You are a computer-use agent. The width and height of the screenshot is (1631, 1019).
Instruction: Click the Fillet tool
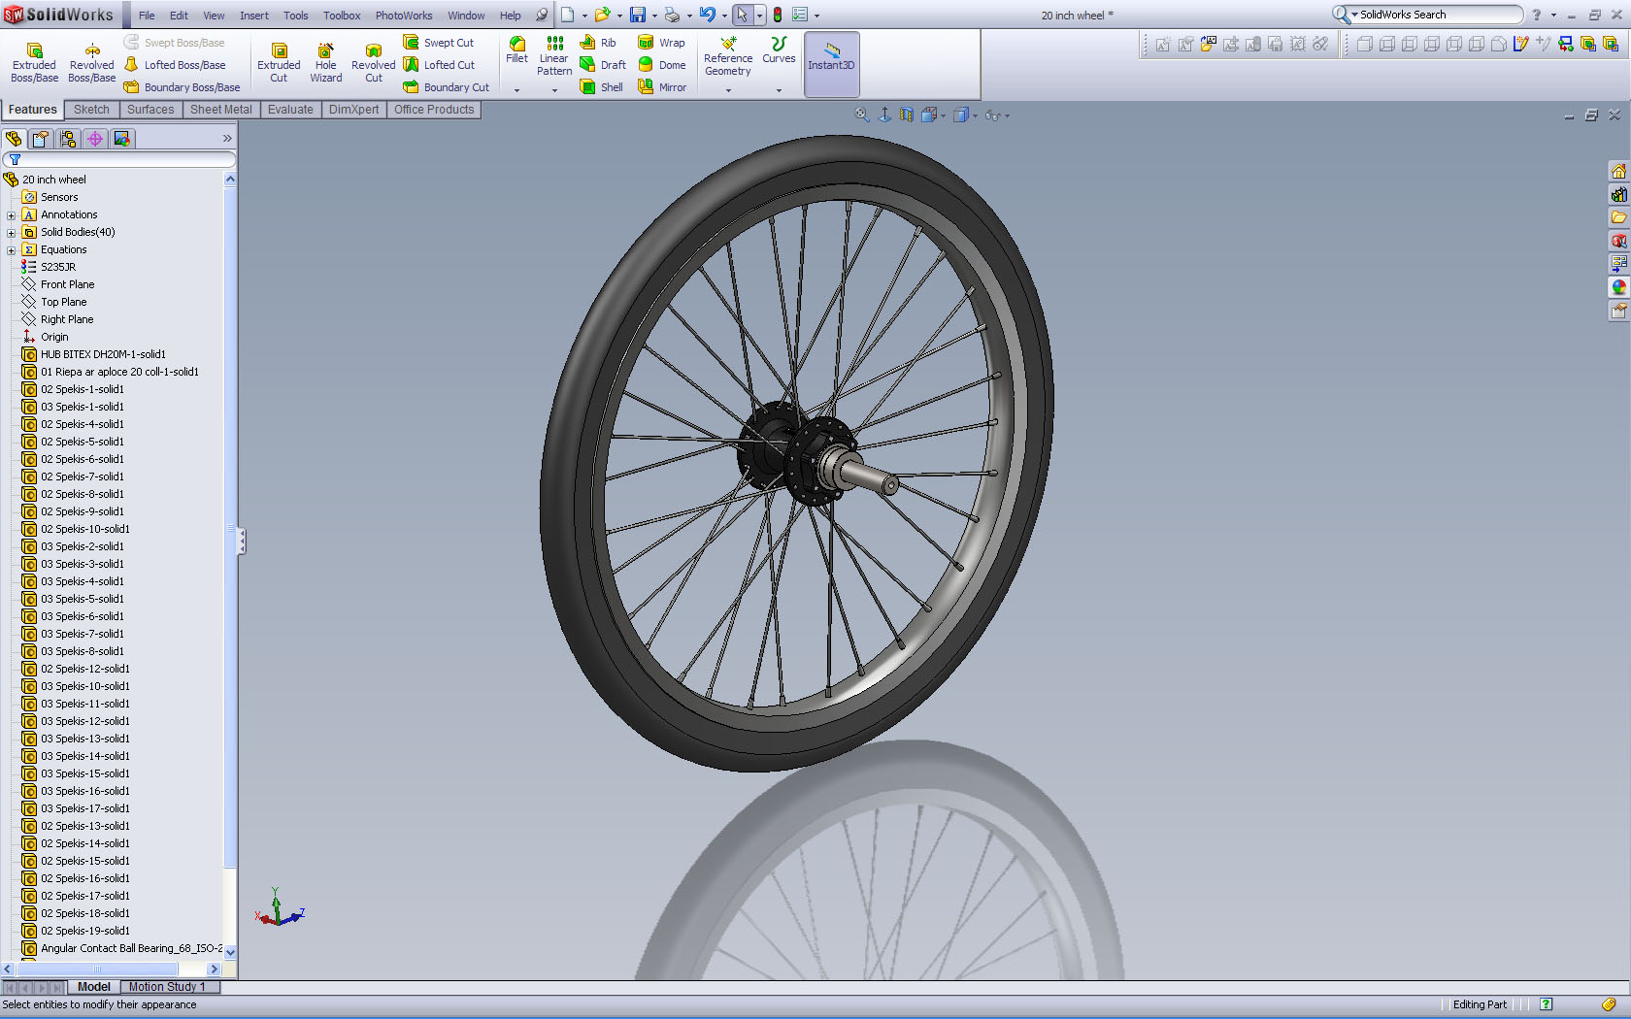[x=516, y=50]
